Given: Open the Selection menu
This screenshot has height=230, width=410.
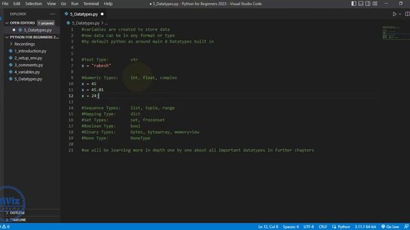Looking at the screenshot, I should [33, 4].
